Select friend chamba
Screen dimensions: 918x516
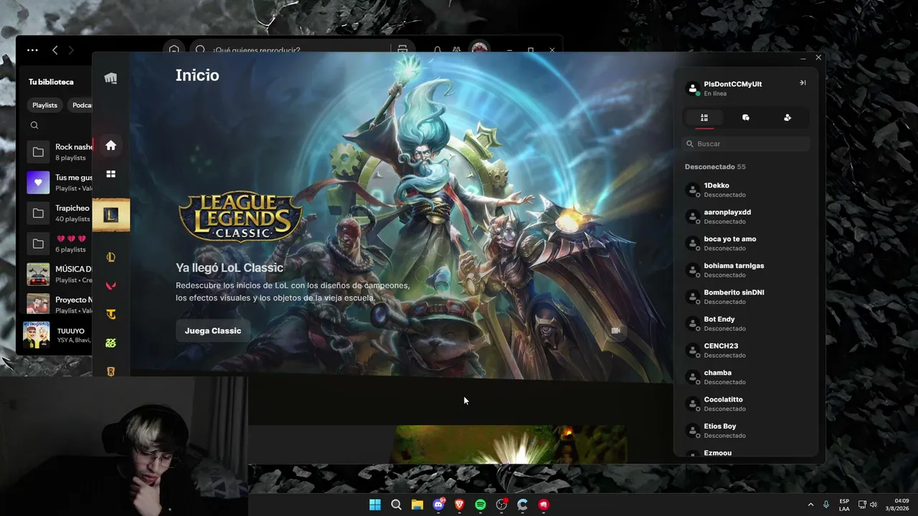pyautogui.click(x=746, y=377)
